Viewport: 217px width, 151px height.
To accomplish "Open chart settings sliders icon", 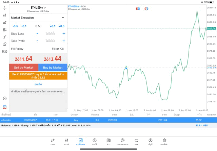I will (x=4, y=30).
